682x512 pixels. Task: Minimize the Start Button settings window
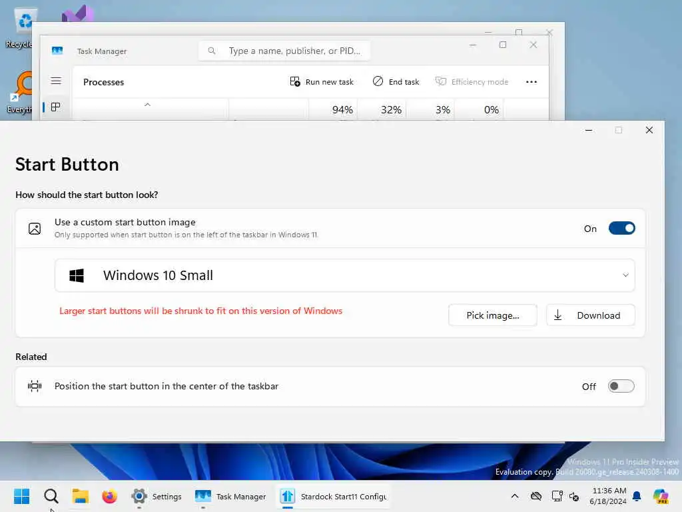click(x=589, y=130)
